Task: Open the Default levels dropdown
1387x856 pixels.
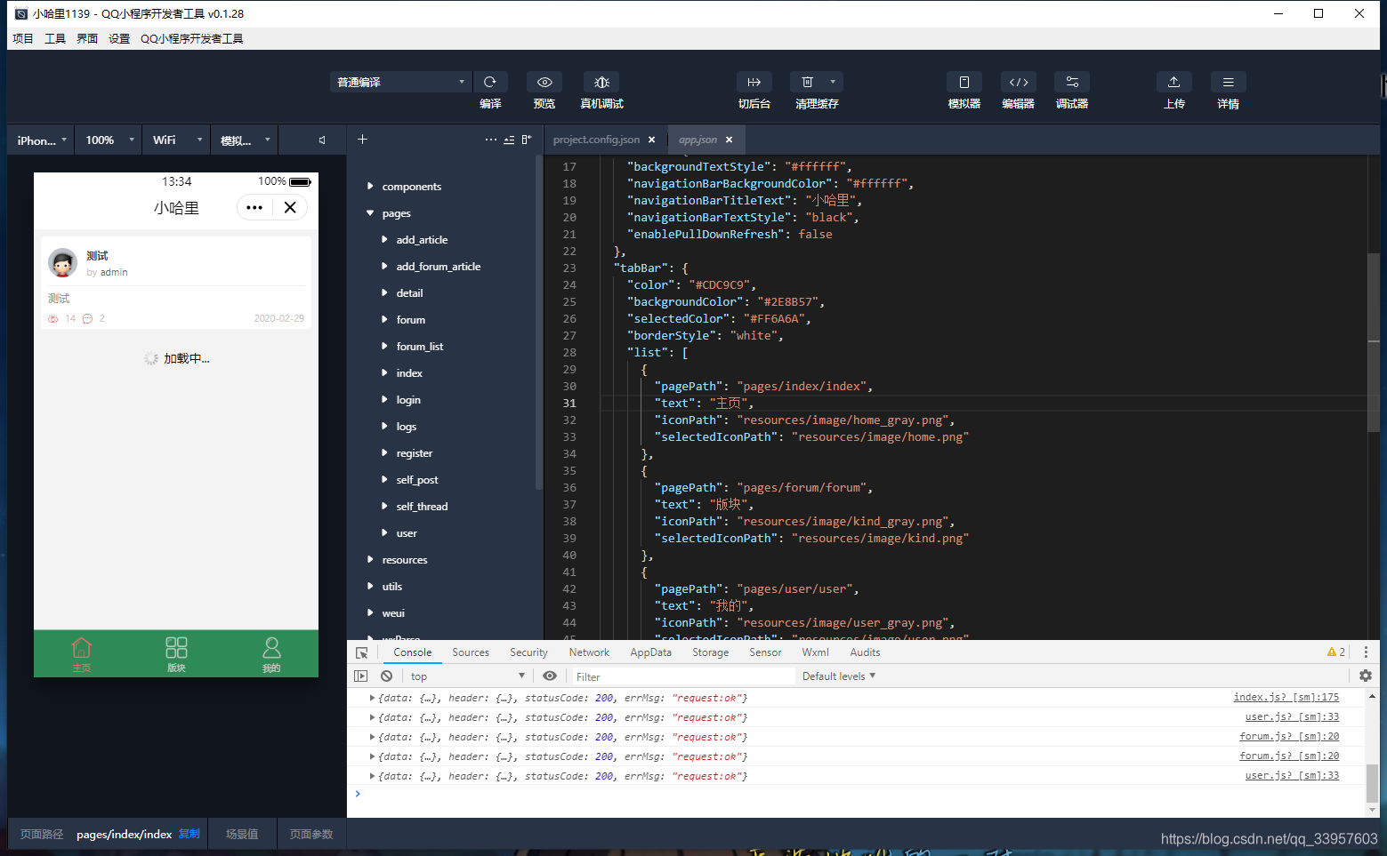Action: pos(838,676)
